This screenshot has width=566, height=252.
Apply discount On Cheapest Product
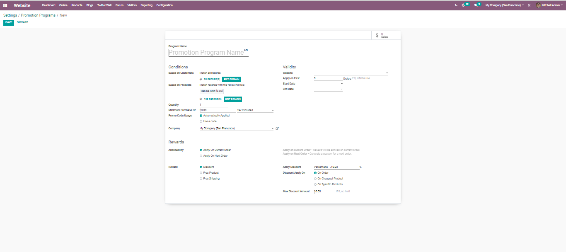pos(315,179)
